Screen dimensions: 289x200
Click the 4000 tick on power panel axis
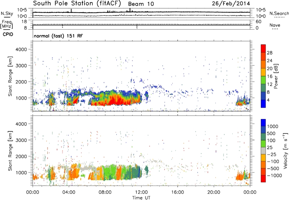(x=21, y=49)
